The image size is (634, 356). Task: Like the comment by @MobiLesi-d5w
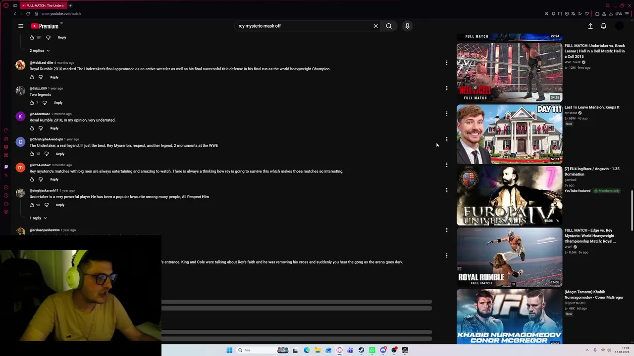coord(32,77)
